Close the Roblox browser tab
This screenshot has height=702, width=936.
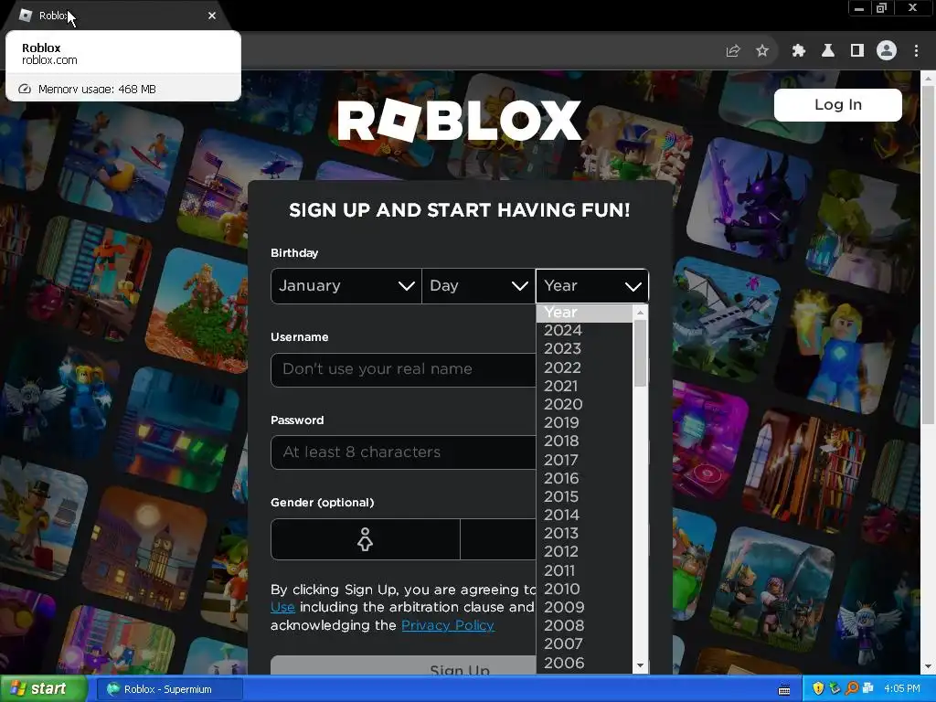click(x=212, y=16)
